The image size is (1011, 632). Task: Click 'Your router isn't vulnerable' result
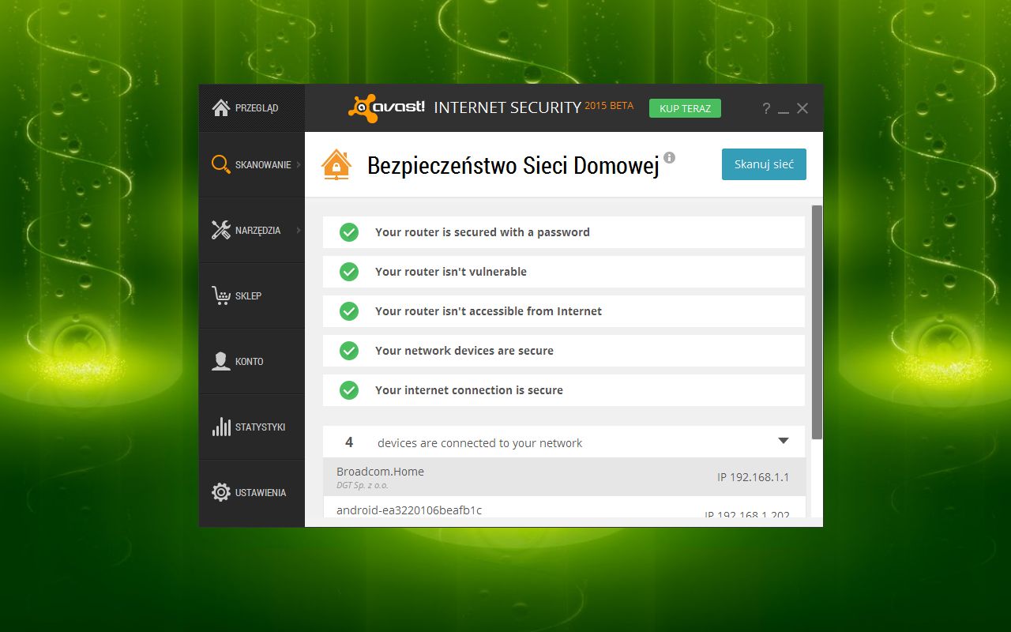pos(451,272)
